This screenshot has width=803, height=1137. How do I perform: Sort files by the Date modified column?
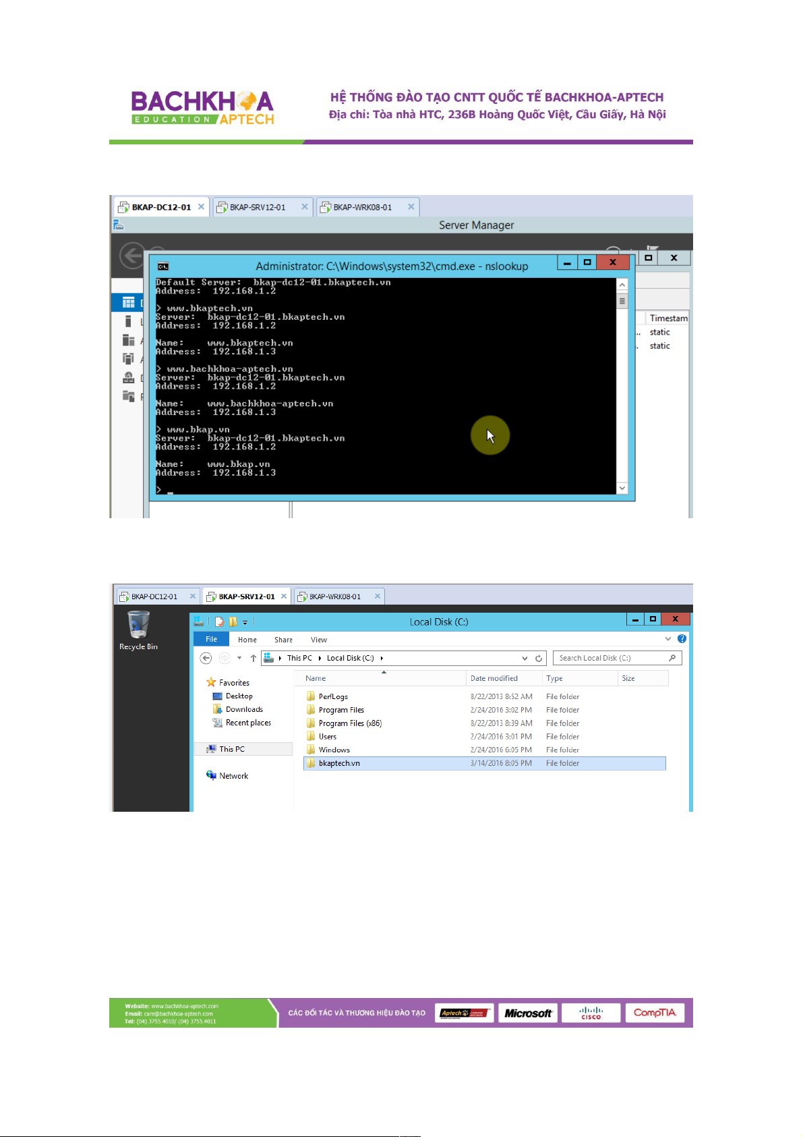494,678
